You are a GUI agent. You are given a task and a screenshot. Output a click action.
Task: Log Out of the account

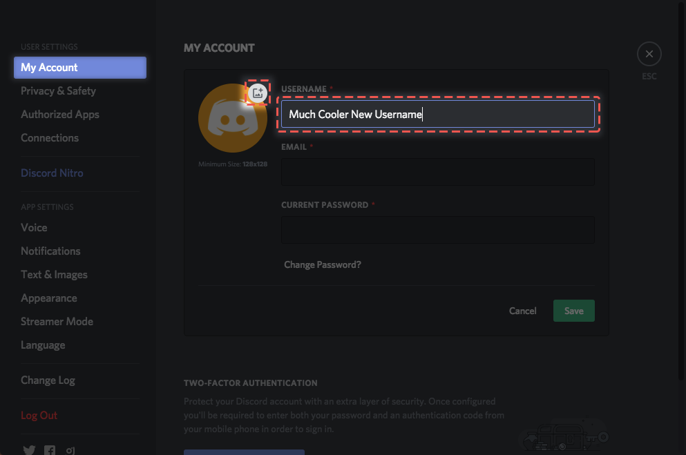[x=39, y=416]
